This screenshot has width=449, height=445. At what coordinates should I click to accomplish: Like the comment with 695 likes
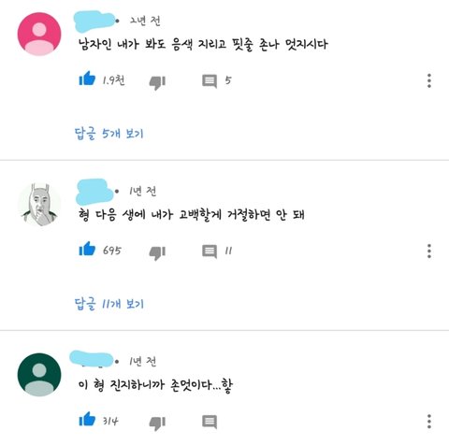pos(87,249)
